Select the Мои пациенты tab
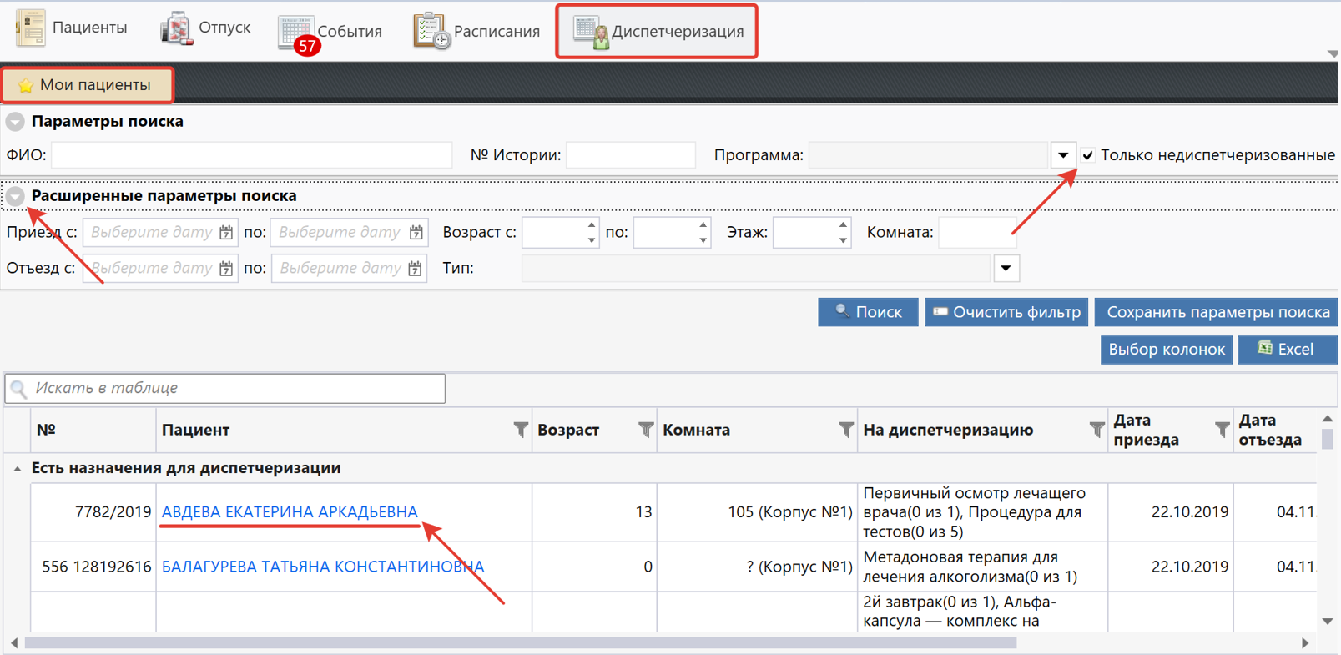Viewport: 1341px width, 655px height. [x=88, y=85]
